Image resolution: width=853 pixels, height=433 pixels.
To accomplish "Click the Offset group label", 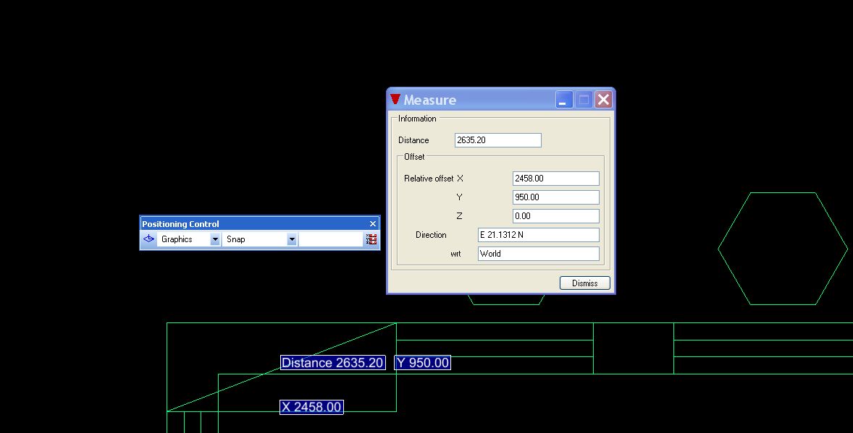I will [x=414, y=156].
